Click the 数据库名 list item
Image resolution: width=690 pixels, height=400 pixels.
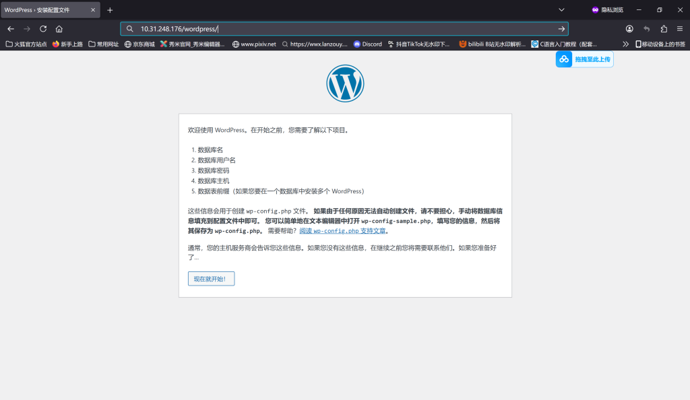210,150
